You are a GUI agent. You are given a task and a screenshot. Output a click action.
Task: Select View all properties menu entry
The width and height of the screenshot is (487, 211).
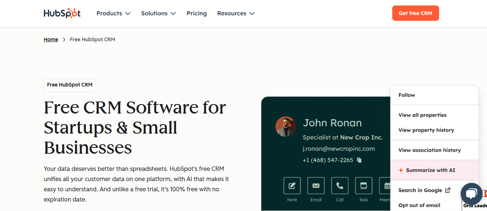point(435,115)
